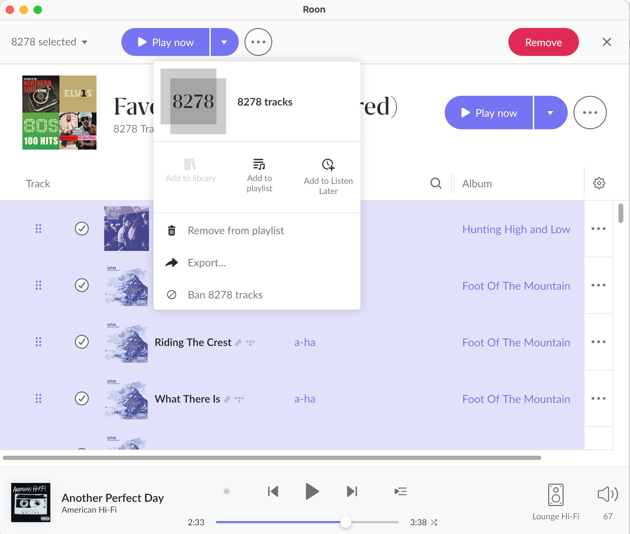Click the TIDAL source icon beside What There Is
The width and height of the screenshot is (630, 534).
(x=239, y=399)
